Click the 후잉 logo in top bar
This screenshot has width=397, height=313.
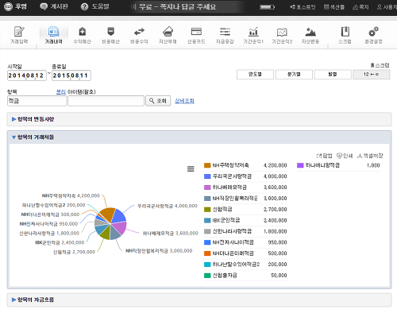coord(15,6)
